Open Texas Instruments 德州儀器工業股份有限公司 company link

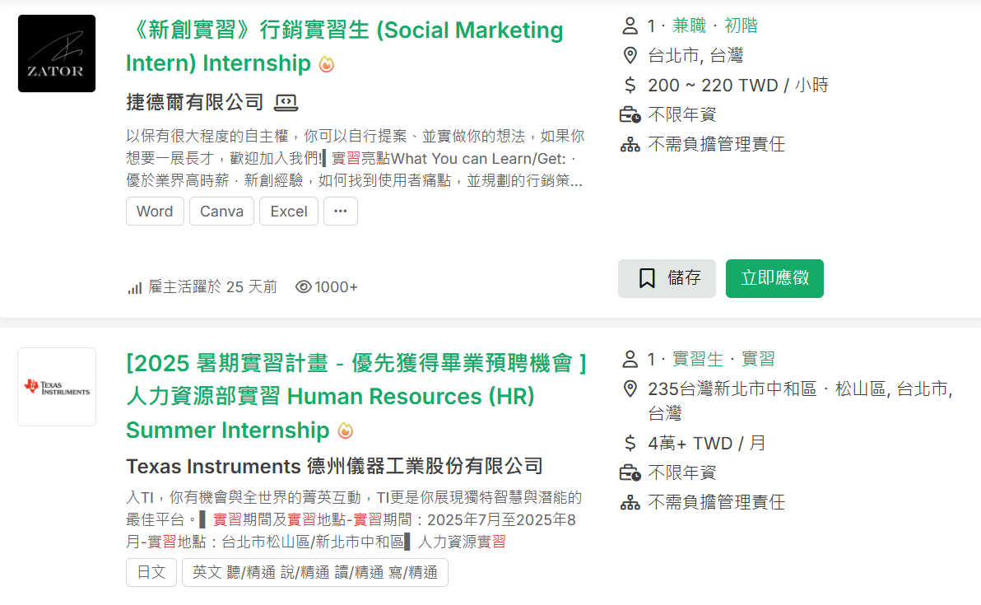click(x=335, y=466)
